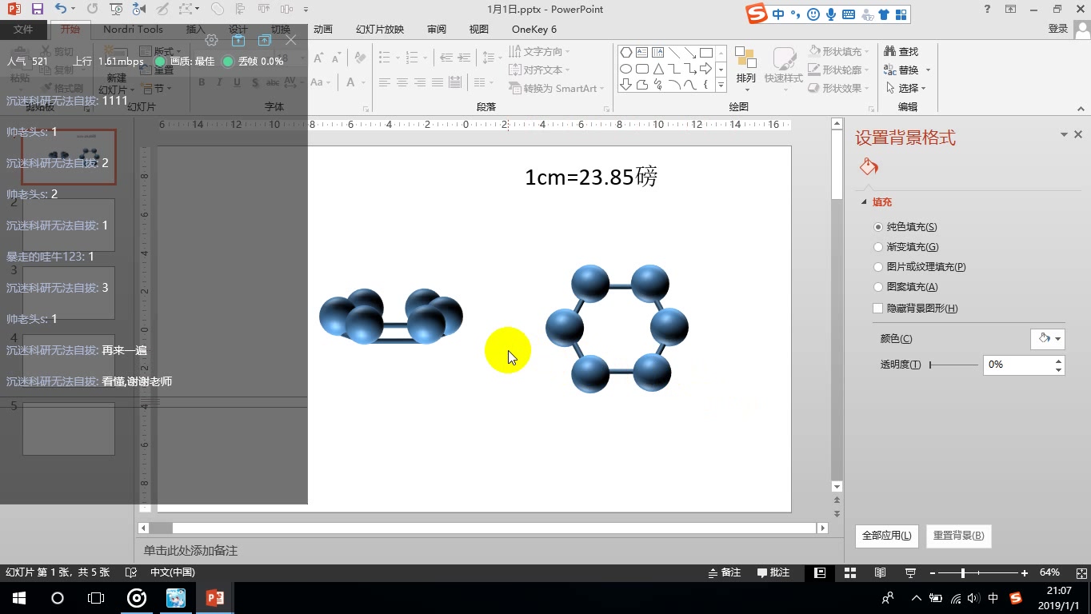Enable hide background graphics (隐藏背景图形) checkbox
The image size is (1091, 614).
tap(878, 309)
